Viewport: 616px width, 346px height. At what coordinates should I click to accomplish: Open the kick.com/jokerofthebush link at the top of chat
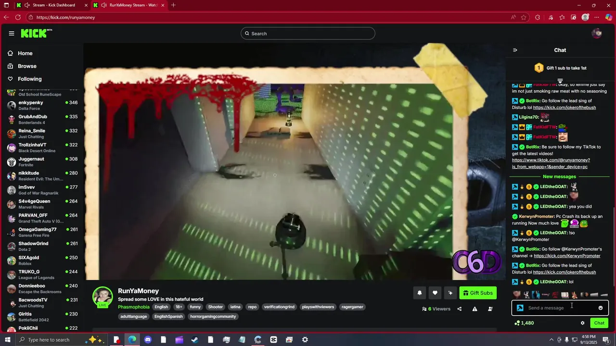[565, 108]
